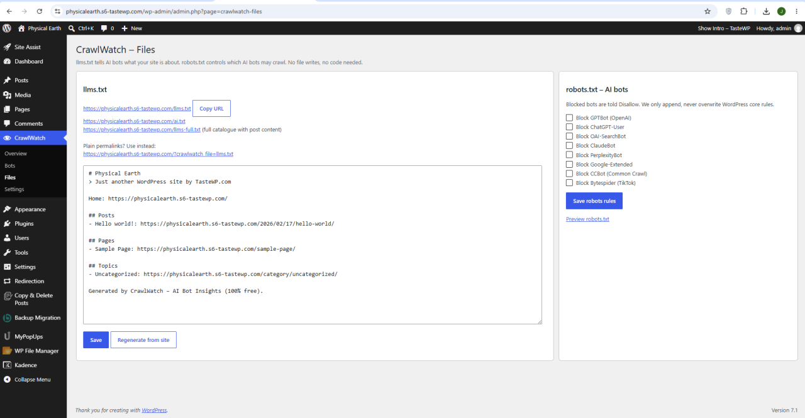This screenshot has width=805, height=418.
Task: Click the Pages sidebar icon
Action: click(x=7, y=109)
